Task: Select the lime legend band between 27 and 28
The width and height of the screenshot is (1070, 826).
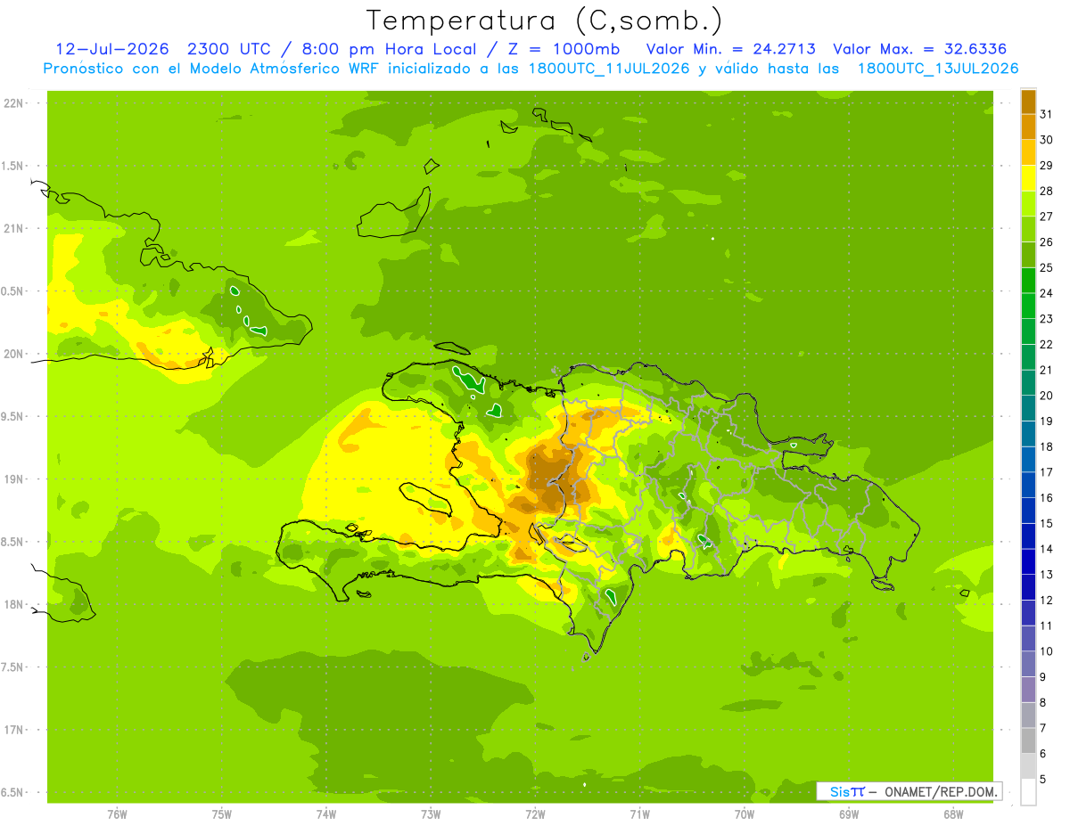Action: point(1028,203)
